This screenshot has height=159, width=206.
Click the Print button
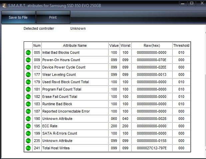click(x=53, y=17)
